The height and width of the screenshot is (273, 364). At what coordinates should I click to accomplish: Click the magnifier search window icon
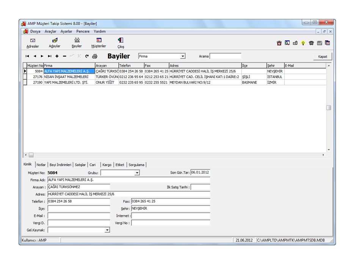tap(287, 43)
